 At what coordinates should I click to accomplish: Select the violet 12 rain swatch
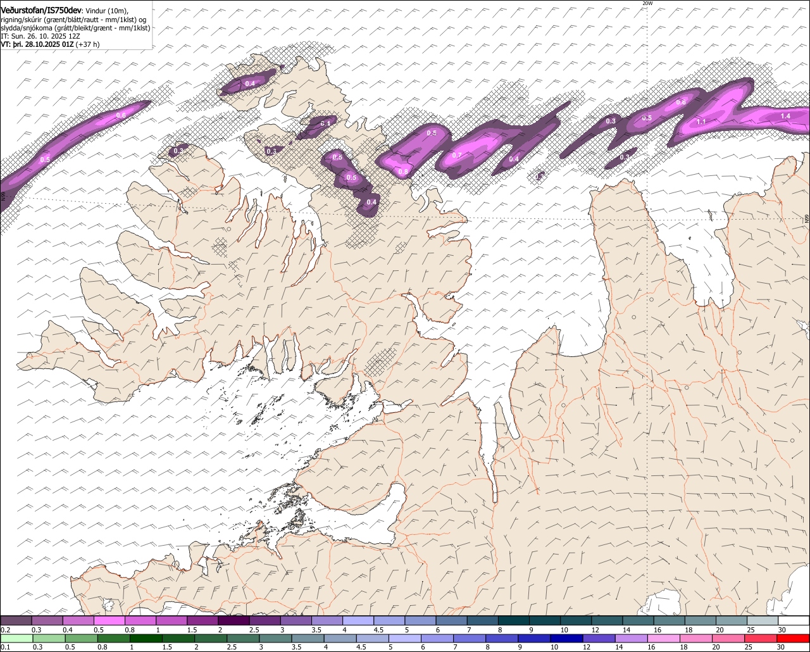598,638
